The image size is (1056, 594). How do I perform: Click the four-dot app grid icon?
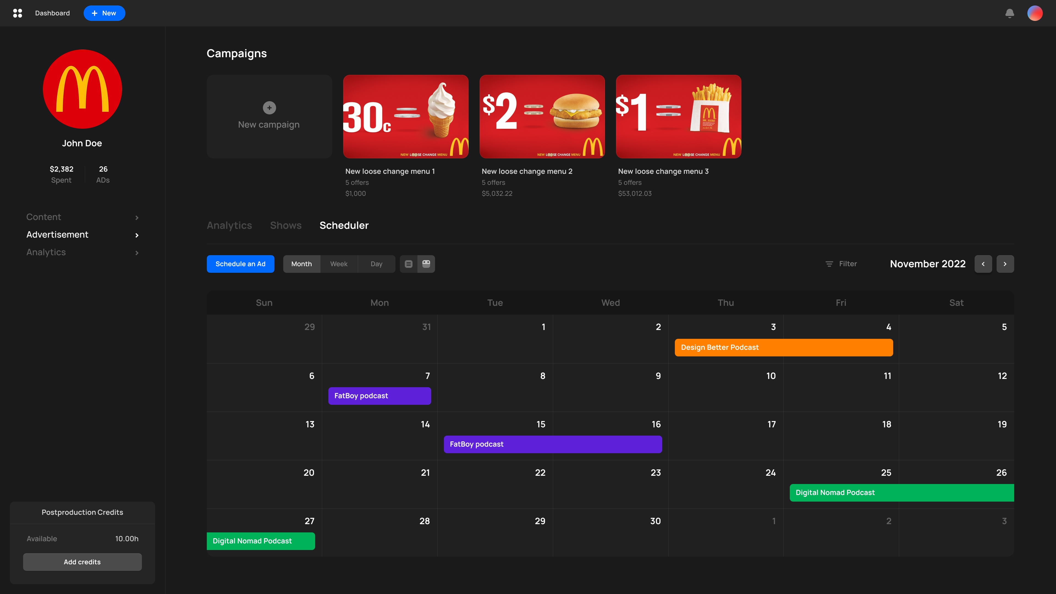18,13
